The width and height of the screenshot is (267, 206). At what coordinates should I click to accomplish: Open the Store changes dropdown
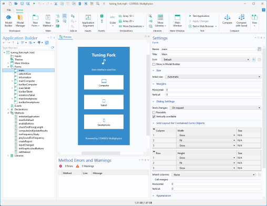[x=215, y=108]
